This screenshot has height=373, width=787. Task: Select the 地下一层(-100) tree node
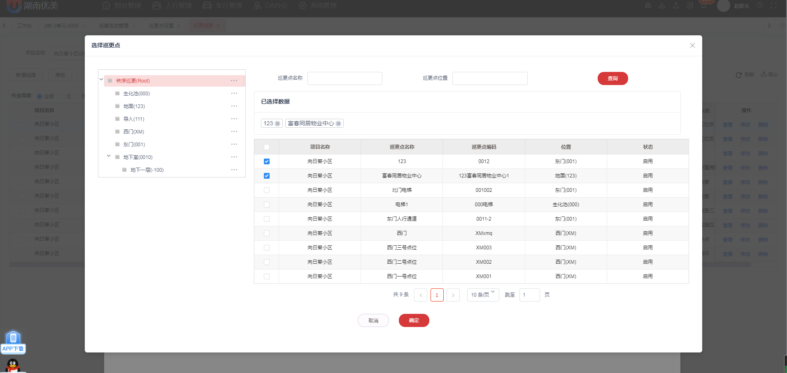pos(147,170)
